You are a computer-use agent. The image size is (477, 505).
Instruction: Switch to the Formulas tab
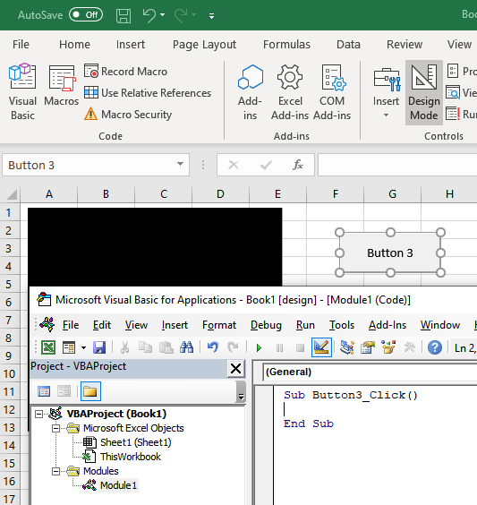pyautogui.click(x=286, y=44)
